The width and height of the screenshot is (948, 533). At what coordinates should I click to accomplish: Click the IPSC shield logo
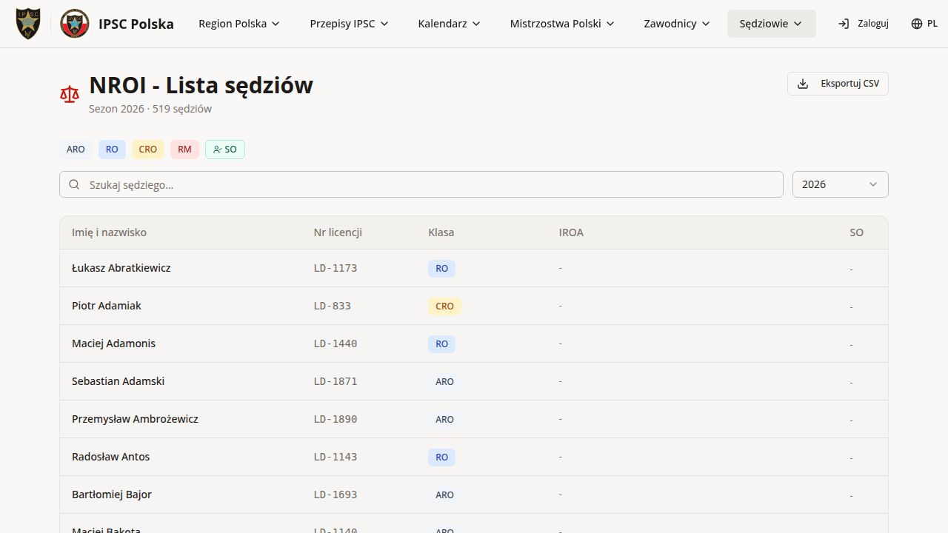28,24
